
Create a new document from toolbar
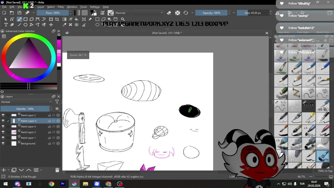coord(4,13)
